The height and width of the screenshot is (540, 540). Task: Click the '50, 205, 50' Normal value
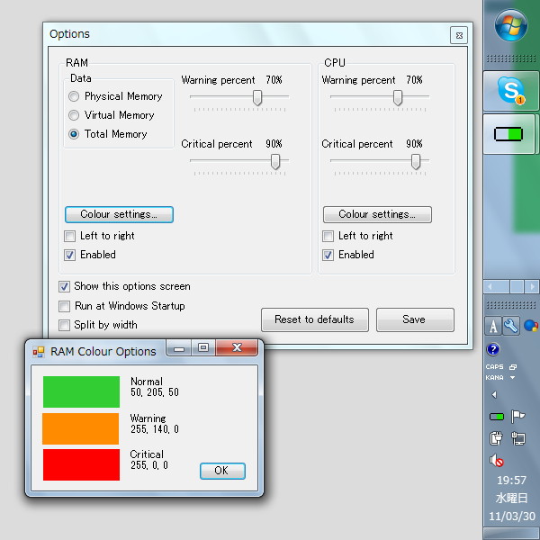click(155, 392)
